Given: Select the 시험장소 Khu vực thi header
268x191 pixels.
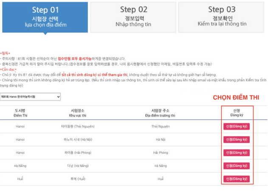Looking at the screenshot, I should (x=77, y=112).
